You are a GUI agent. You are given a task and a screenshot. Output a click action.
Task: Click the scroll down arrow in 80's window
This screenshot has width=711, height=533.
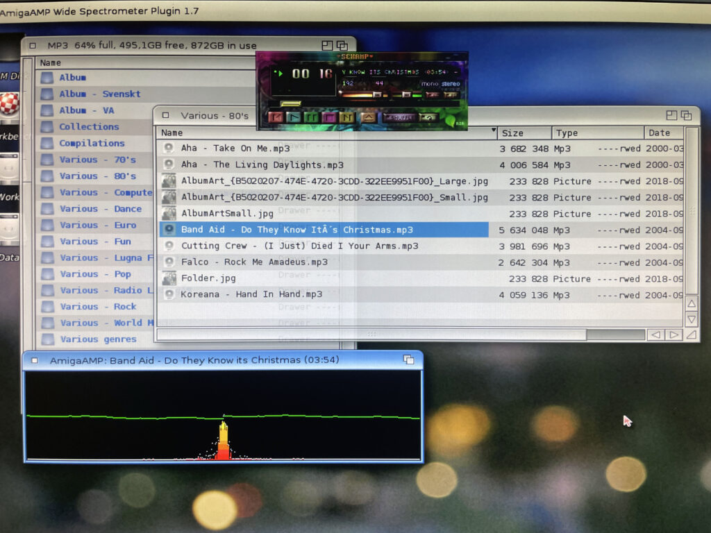click(x=692, y=319)
